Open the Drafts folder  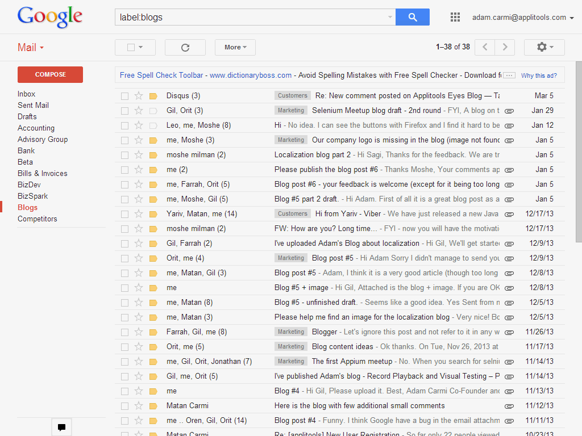coord(27,116)
